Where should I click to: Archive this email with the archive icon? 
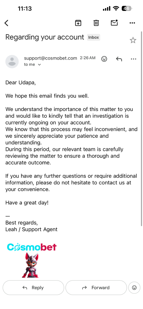point(78,23)
